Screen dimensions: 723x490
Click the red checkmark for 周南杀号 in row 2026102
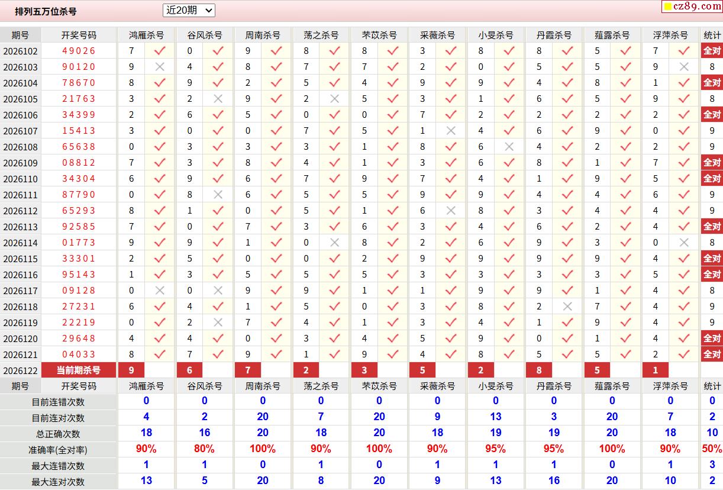click(276, 51)
